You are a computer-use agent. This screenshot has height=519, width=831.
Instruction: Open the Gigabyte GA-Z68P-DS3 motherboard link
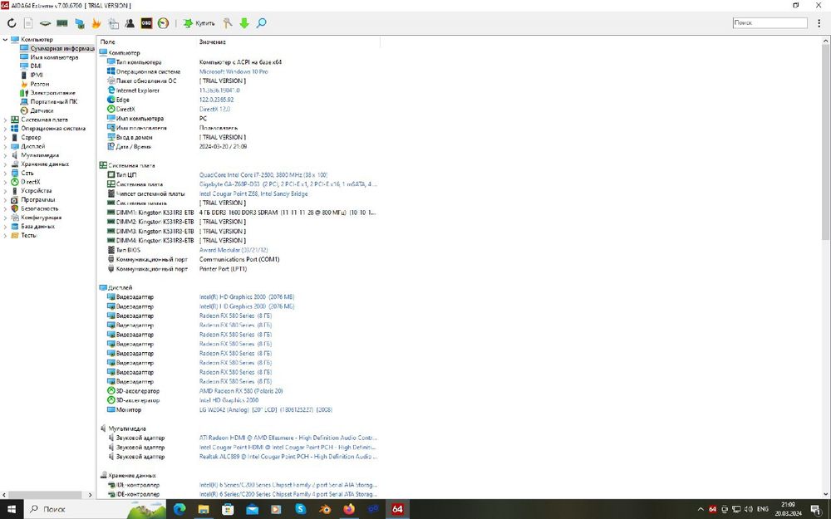(288, 184)
